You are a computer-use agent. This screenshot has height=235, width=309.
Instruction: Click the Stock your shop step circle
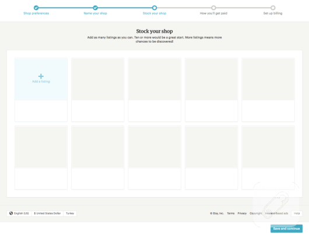pyautogui.click(x=154, y=8)
